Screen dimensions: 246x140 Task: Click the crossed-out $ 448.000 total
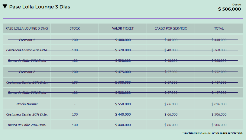click(219, 40)
